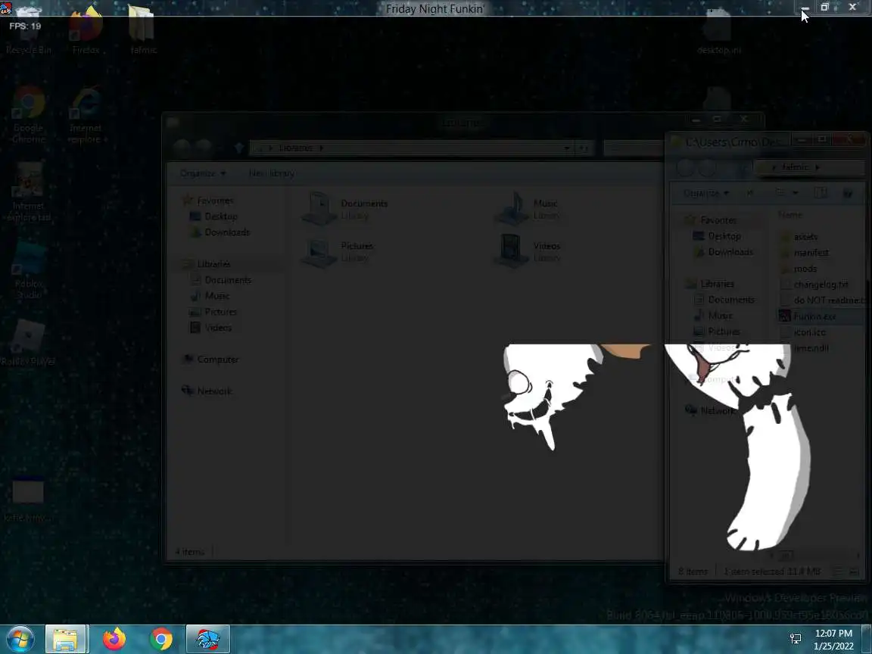This screenshot has width=872, height=654.
Task: Click the fafmic breadcrumb in the address bar
Action: tap(796, 167)
